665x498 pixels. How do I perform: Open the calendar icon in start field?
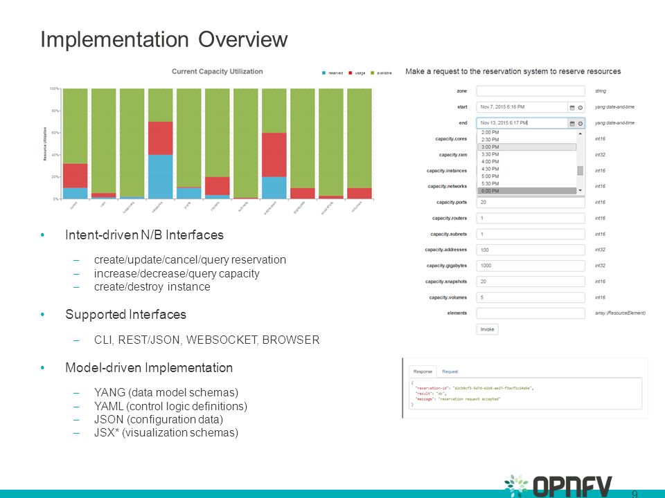point(572,107)
